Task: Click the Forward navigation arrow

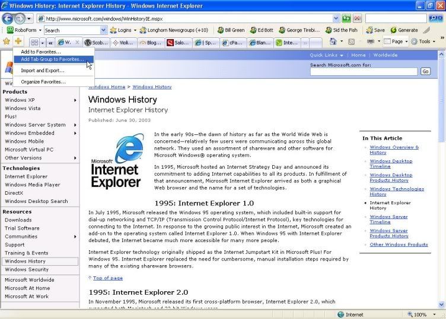Action: (x=20, y=19)
